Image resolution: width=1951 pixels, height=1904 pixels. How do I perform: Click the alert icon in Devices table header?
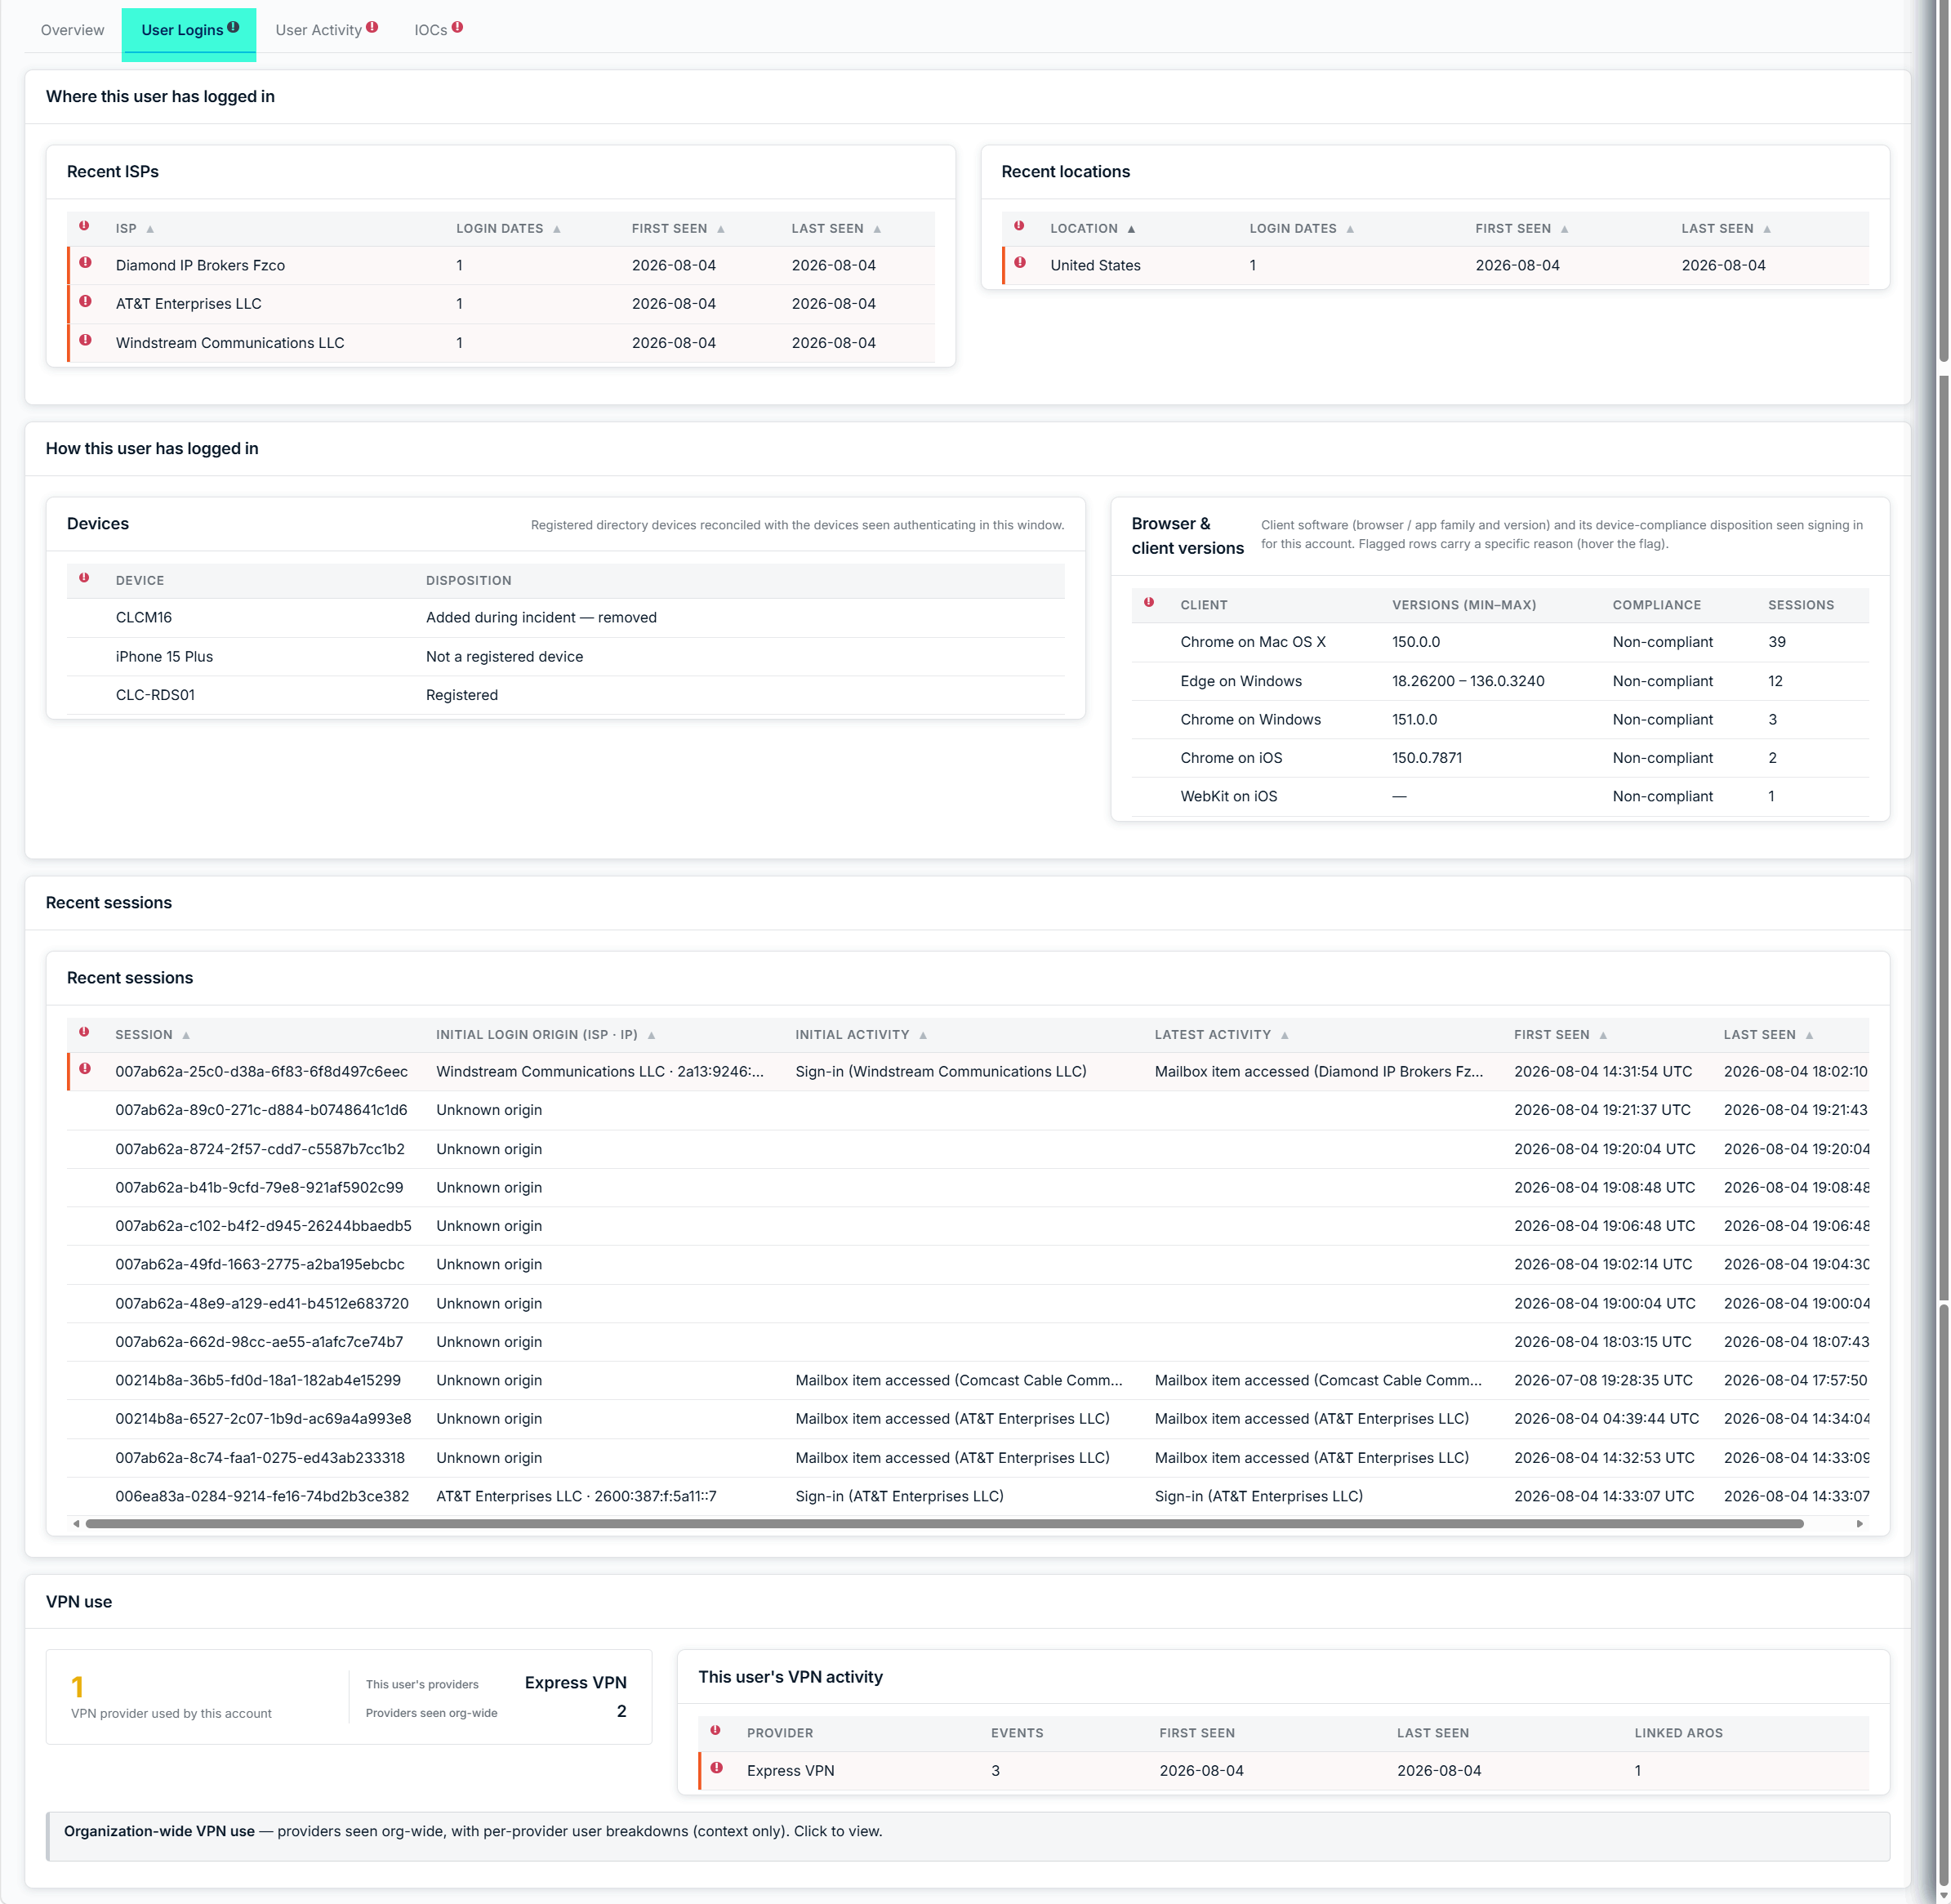84,578
